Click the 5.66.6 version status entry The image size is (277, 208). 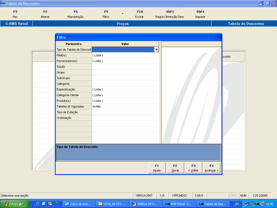(x=199, y=196)
